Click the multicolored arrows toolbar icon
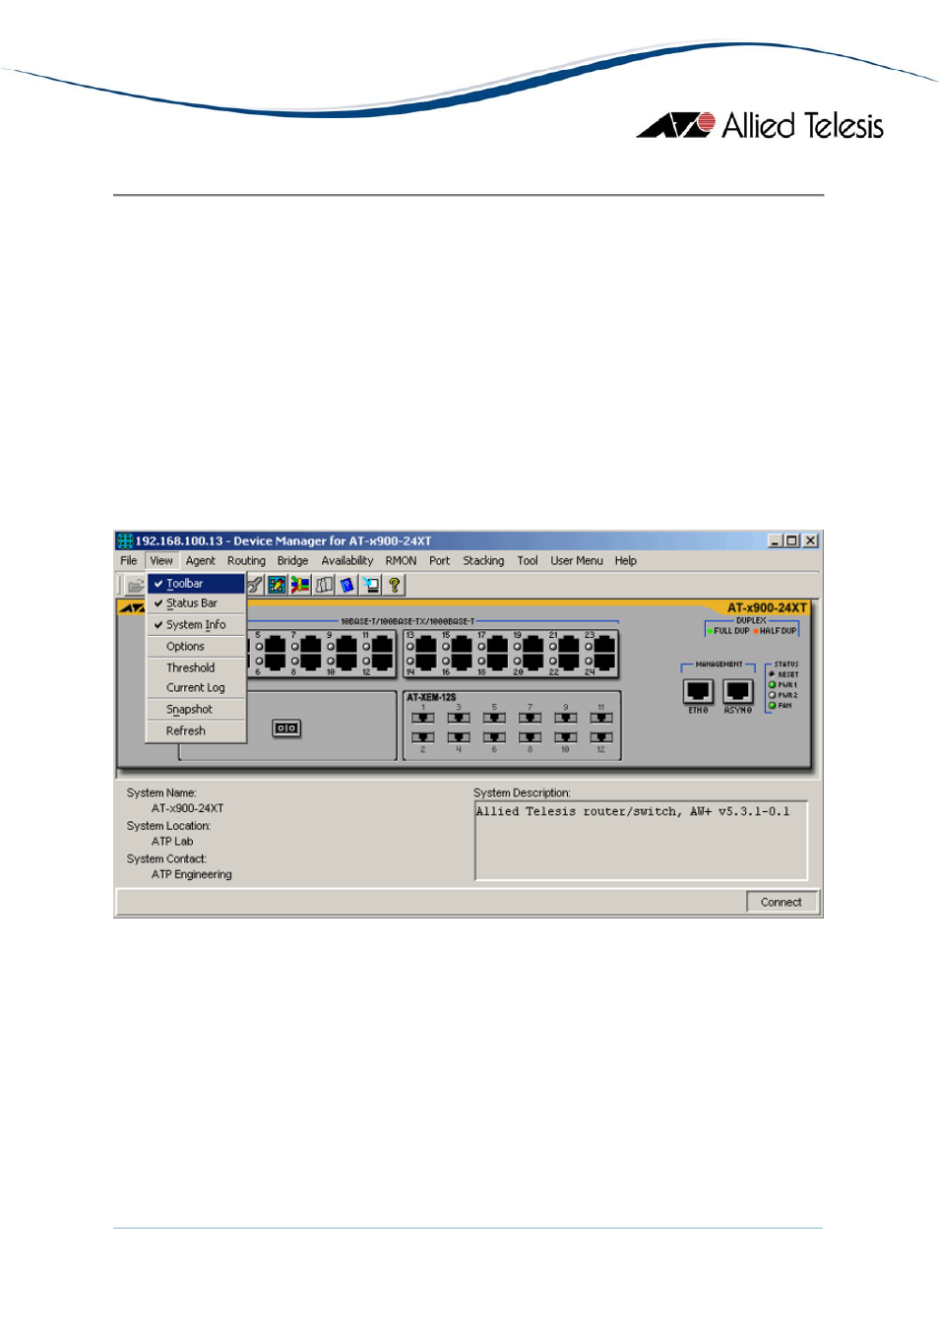939x1329 pixels. 300,585
